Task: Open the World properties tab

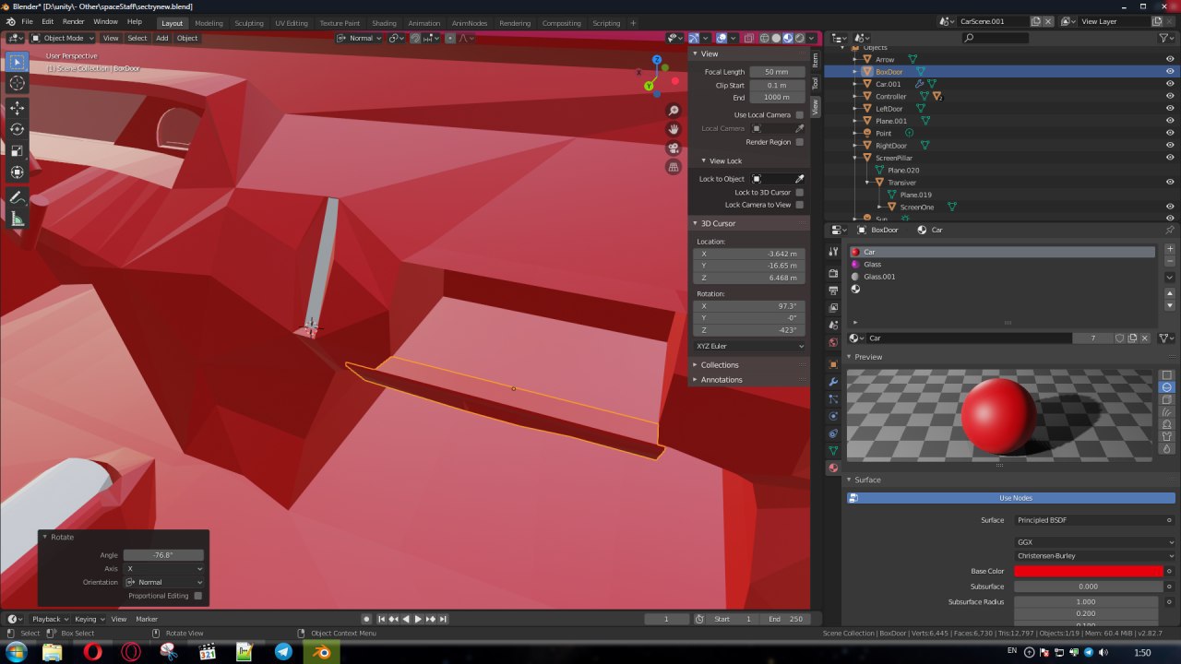Action: 833,342
